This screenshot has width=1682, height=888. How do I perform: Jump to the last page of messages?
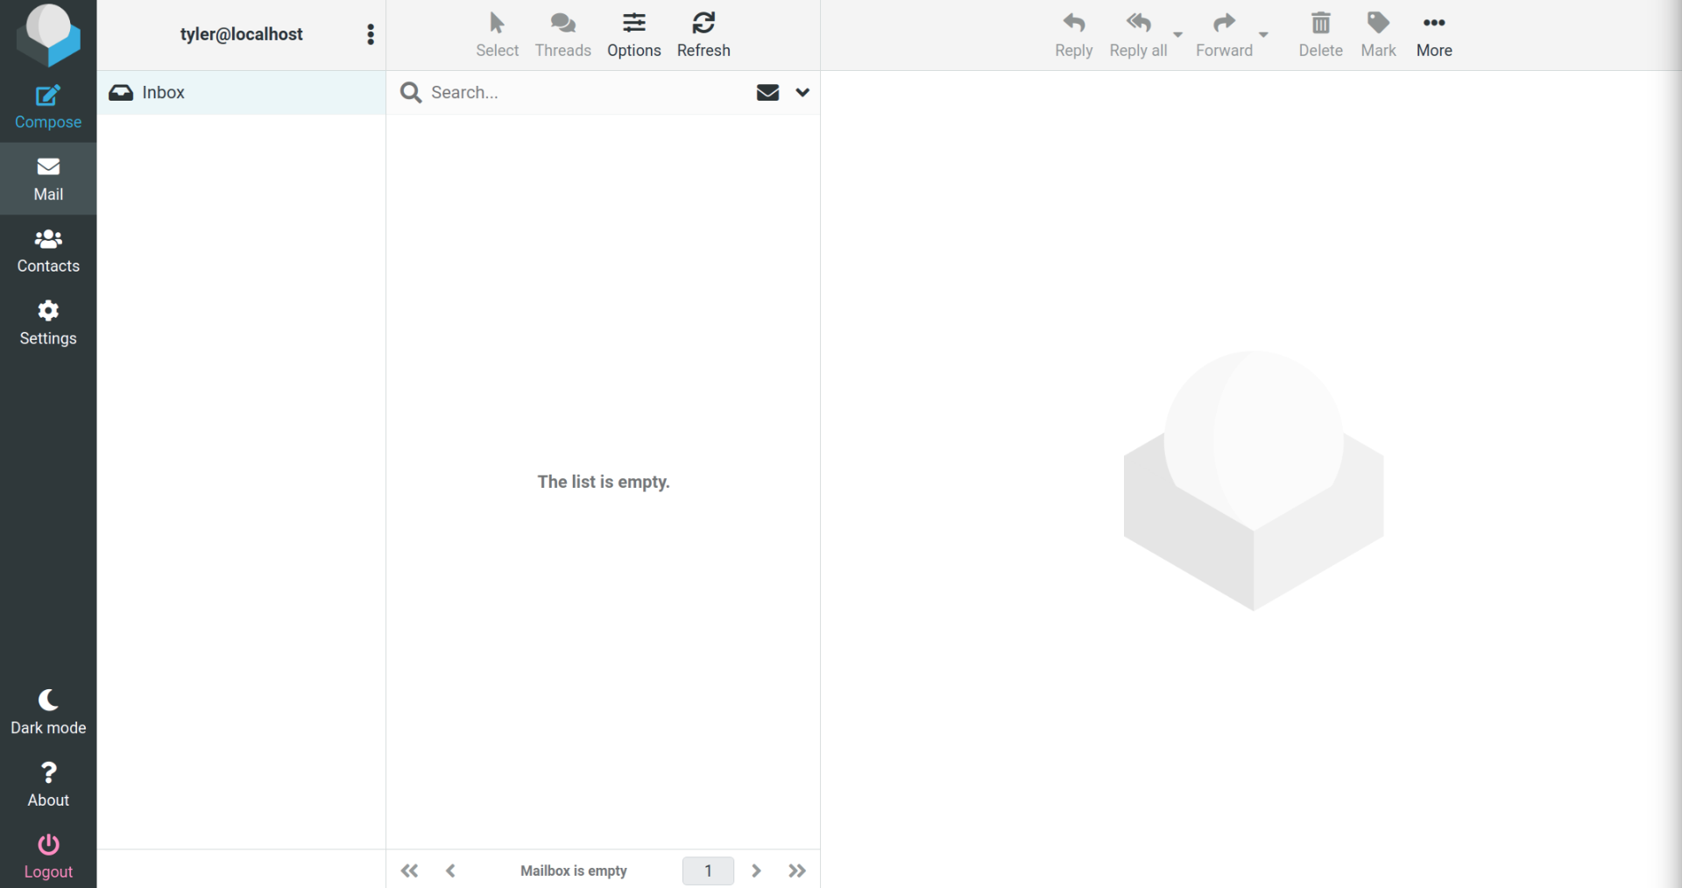point(796,870)
